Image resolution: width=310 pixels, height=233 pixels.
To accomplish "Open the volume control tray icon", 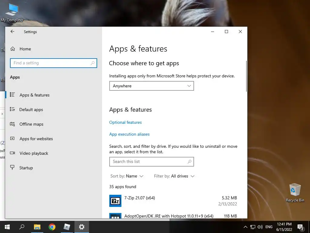I will point(260,227).
